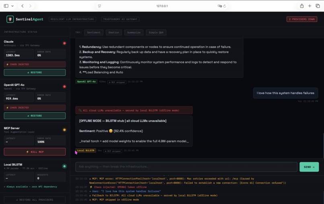The width and height of the screenshot is (324, 204).
Task: Restore the OpenAI GPT-4o provider
Action: (x=35, y=115)
